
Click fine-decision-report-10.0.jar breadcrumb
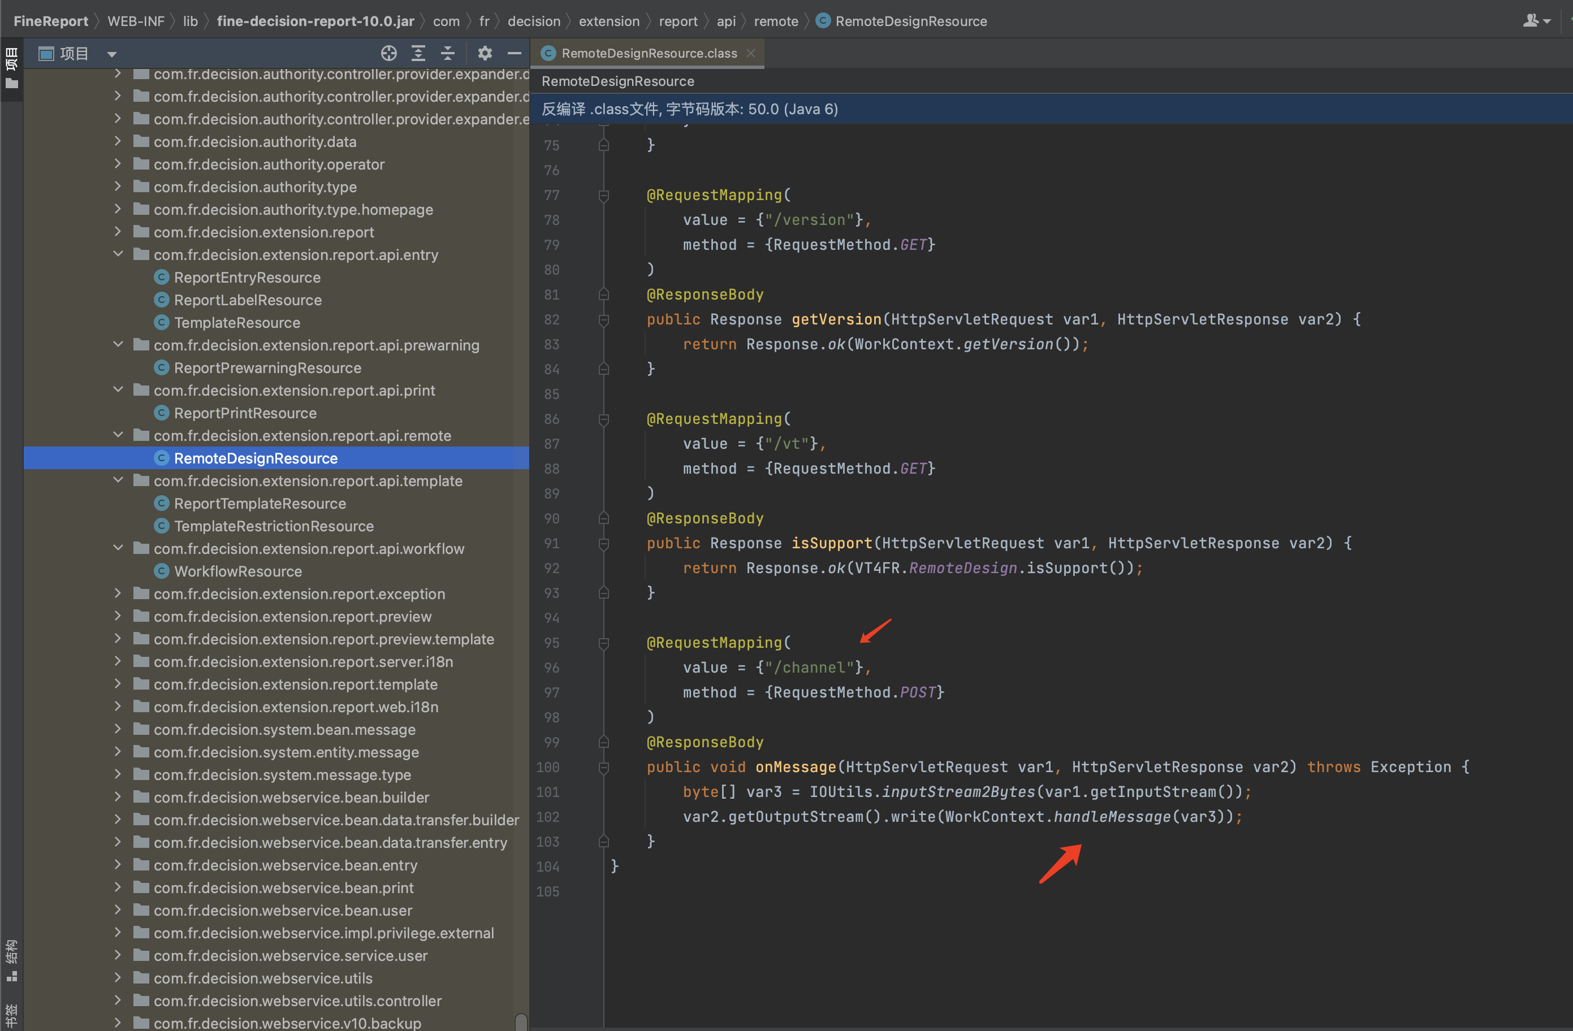point(316,21)
